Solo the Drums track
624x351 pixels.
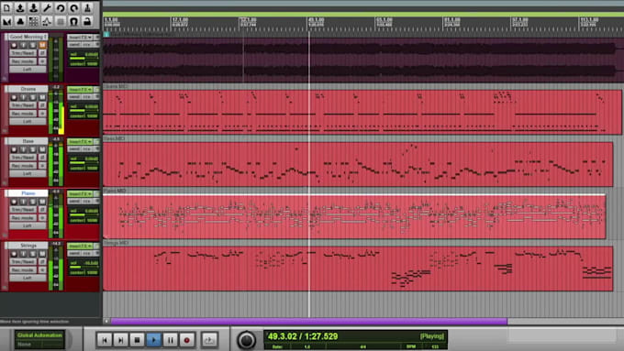pos(33,97)
